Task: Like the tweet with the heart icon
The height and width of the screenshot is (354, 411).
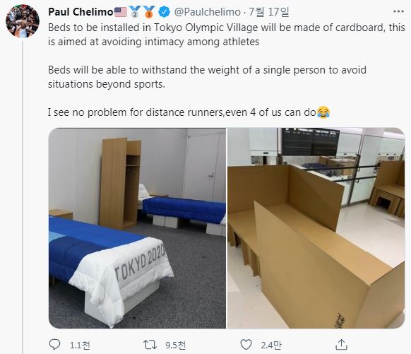Action: [246, 345]
